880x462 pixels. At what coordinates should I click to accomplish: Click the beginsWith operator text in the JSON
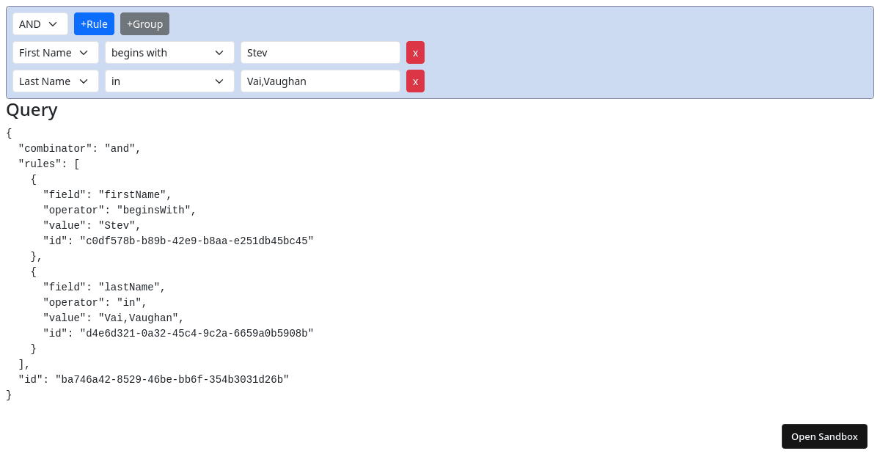[x=156, y=210]
